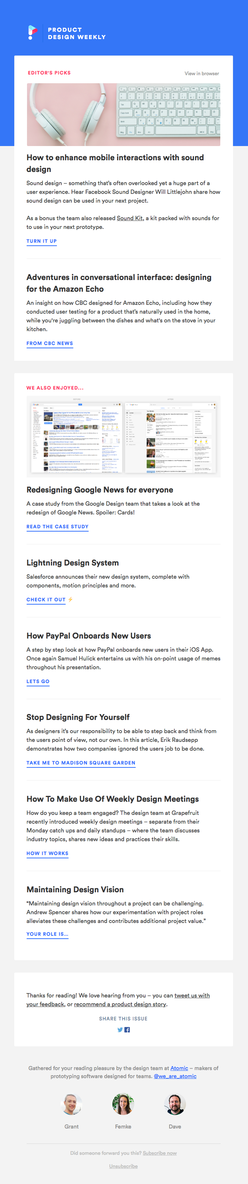Click Femke's avatar photo
The height and width of the screenshot is (1184, 248).
coord(123,1104)
